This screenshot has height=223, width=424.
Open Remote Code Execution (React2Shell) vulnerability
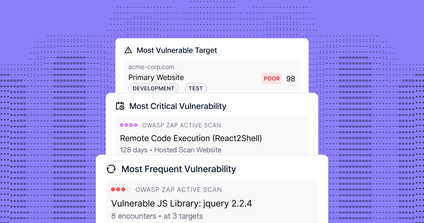tap(191, 138)
